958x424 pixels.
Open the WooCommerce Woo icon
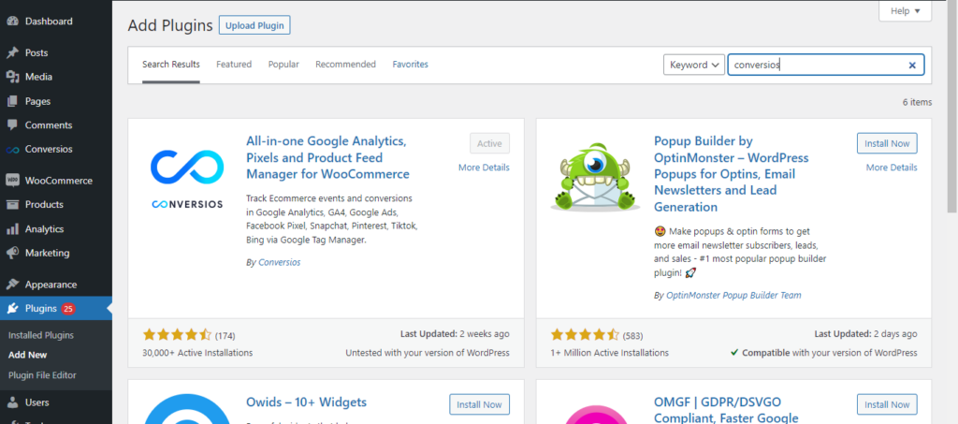tap(12, 181)
